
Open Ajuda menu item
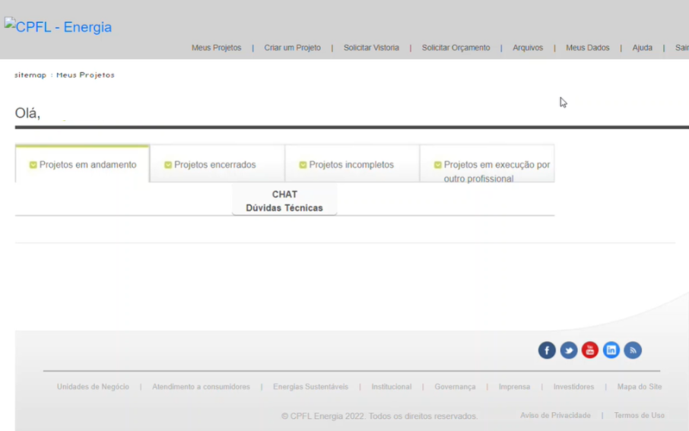click(642, 47)
